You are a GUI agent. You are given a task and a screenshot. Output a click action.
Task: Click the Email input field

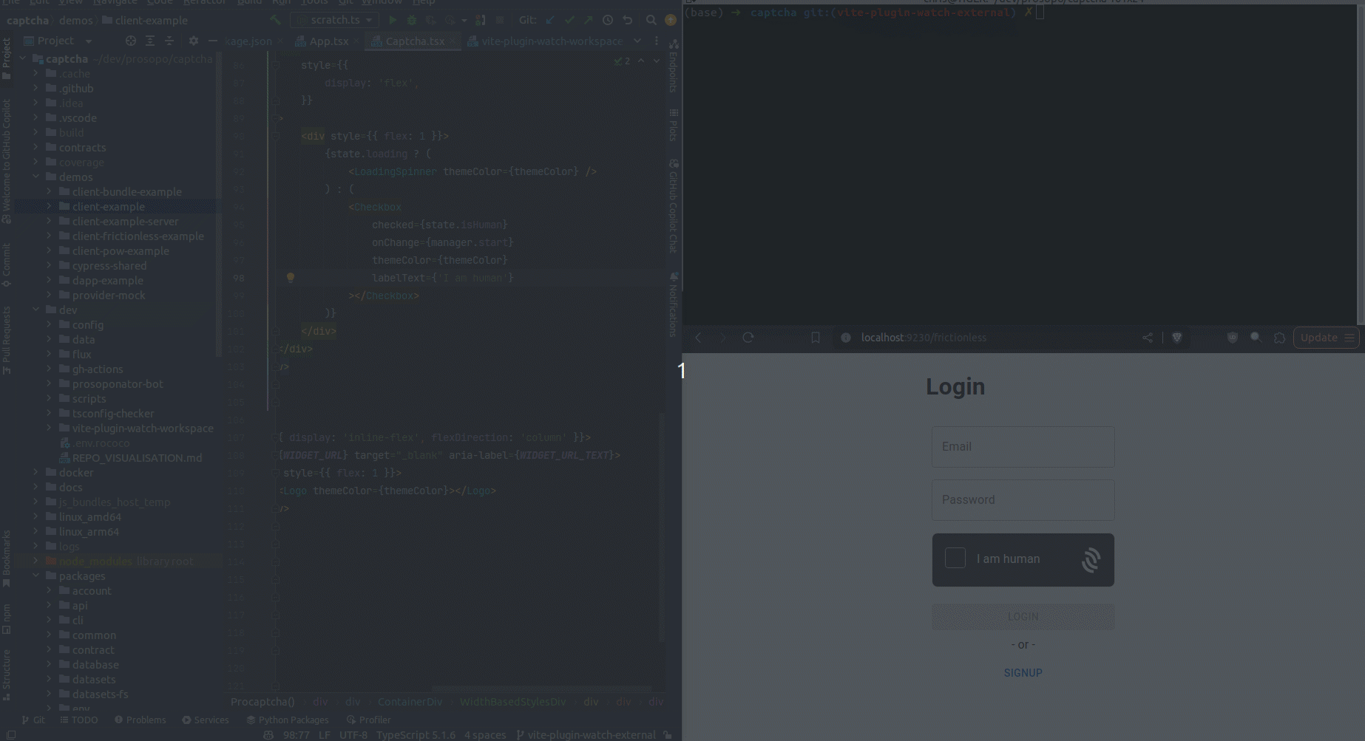tap(1023, 447)
